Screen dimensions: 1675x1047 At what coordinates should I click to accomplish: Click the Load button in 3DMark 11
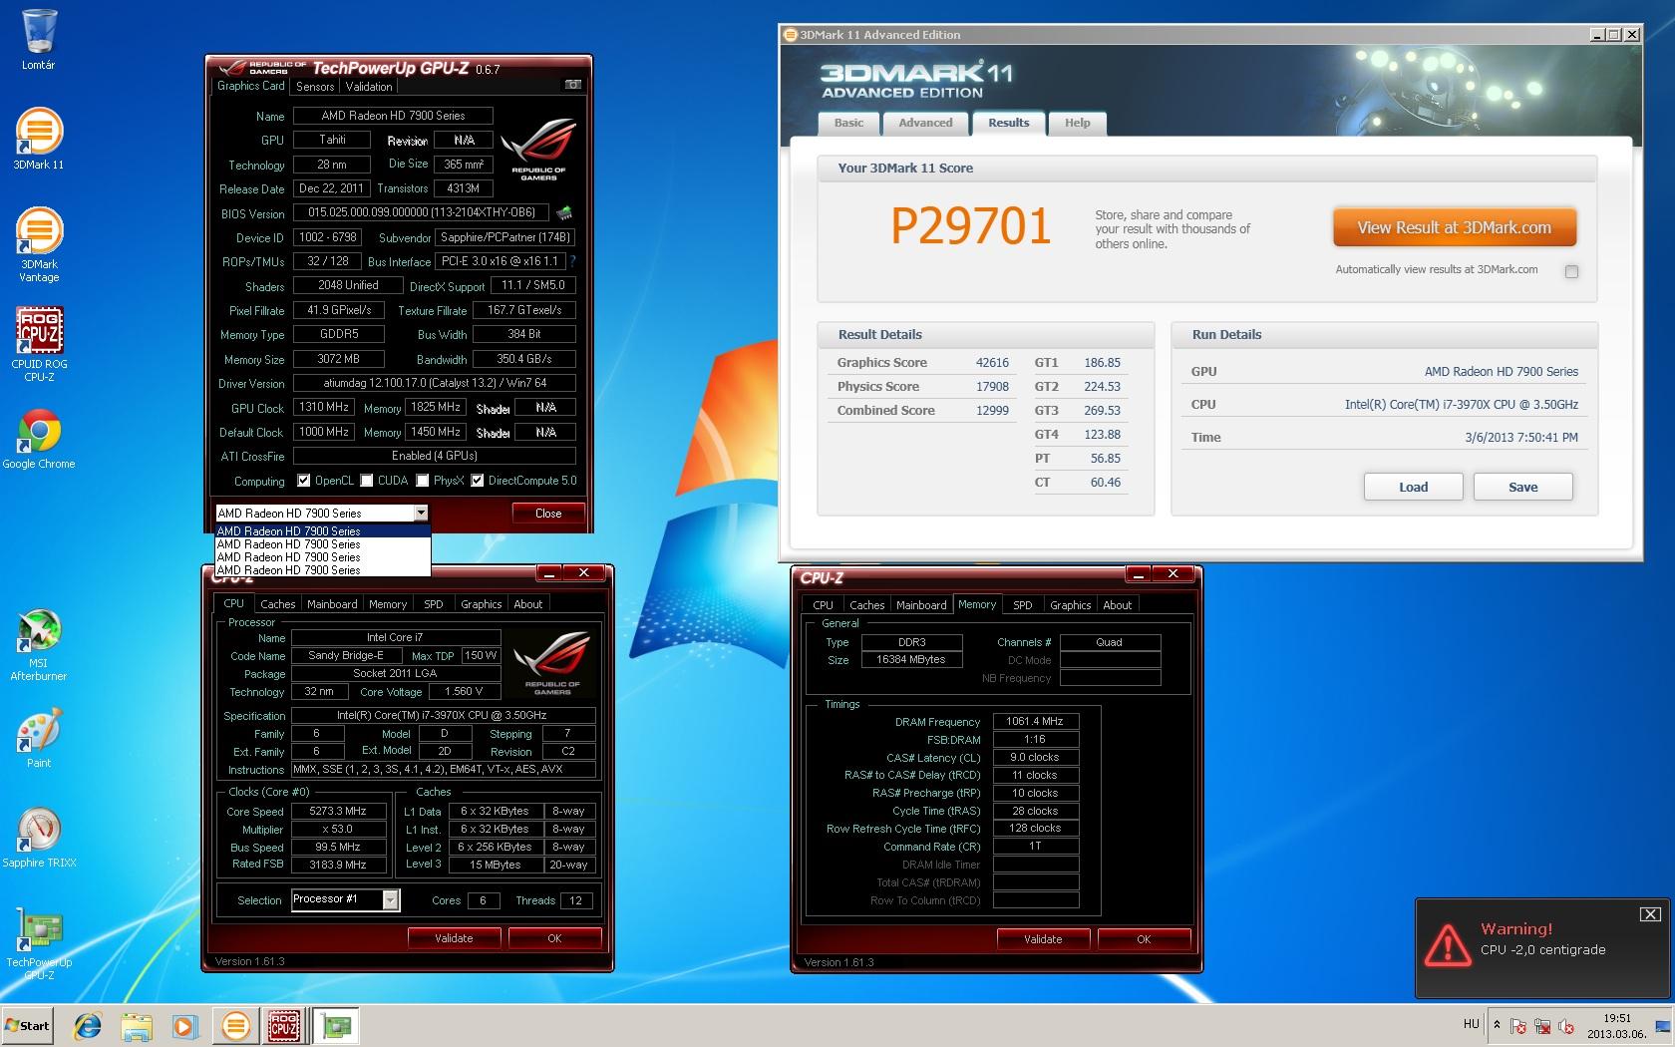1413,487
